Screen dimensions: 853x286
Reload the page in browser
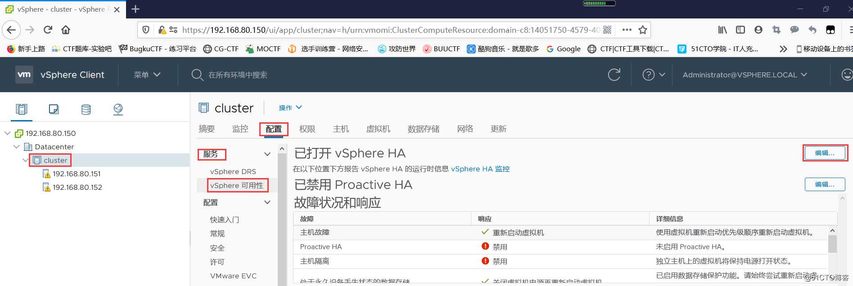tap(48, 30)
